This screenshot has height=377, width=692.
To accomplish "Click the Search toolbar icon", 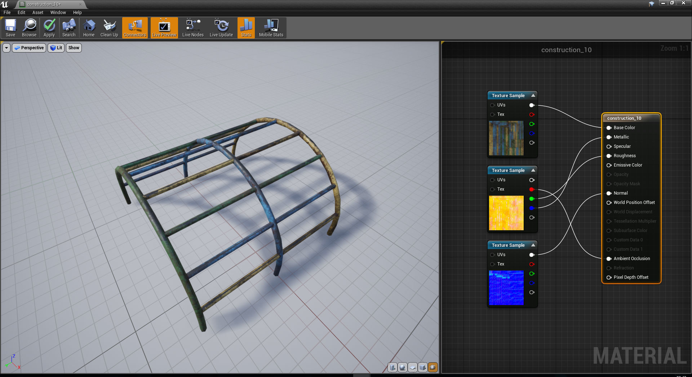I will tap(69, 28).
